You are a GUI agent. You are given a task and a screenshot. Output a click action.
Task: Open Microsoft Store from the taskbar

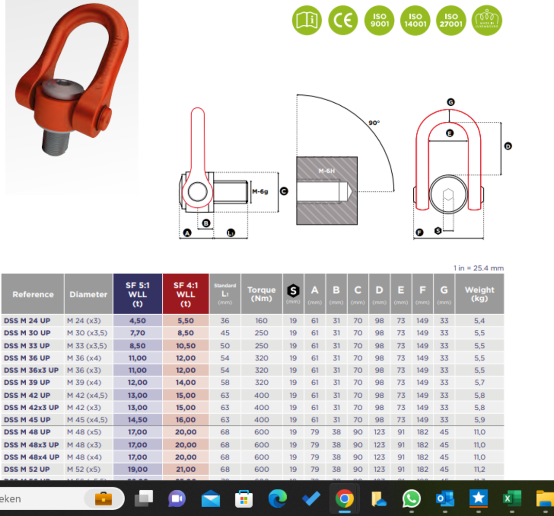[244, 499]
